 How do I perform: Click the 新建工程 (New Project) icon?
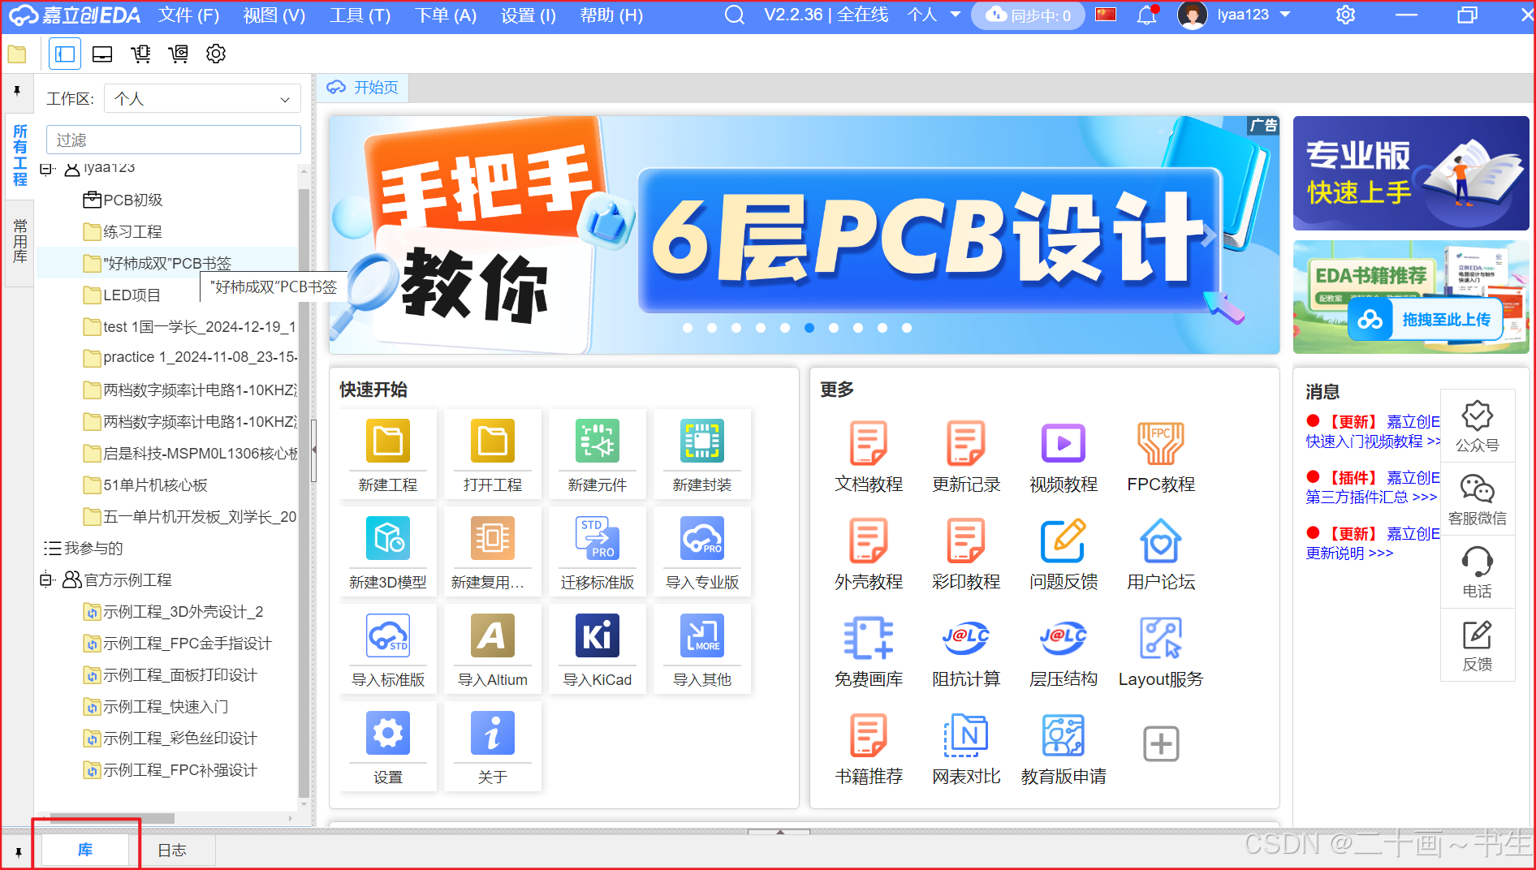388,441
